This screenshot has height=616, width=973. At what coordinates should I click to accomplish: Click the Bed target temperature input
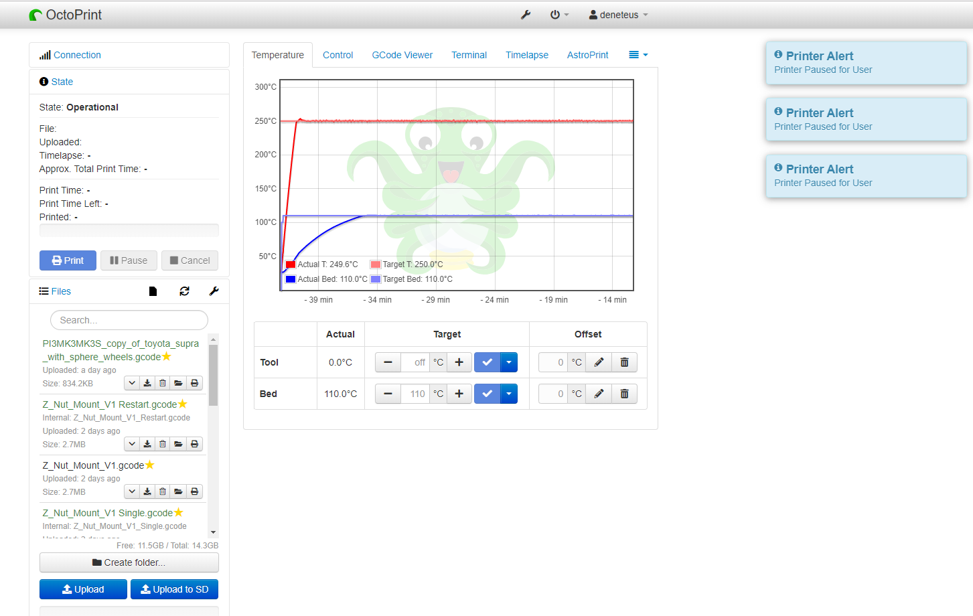pos(415,394)
